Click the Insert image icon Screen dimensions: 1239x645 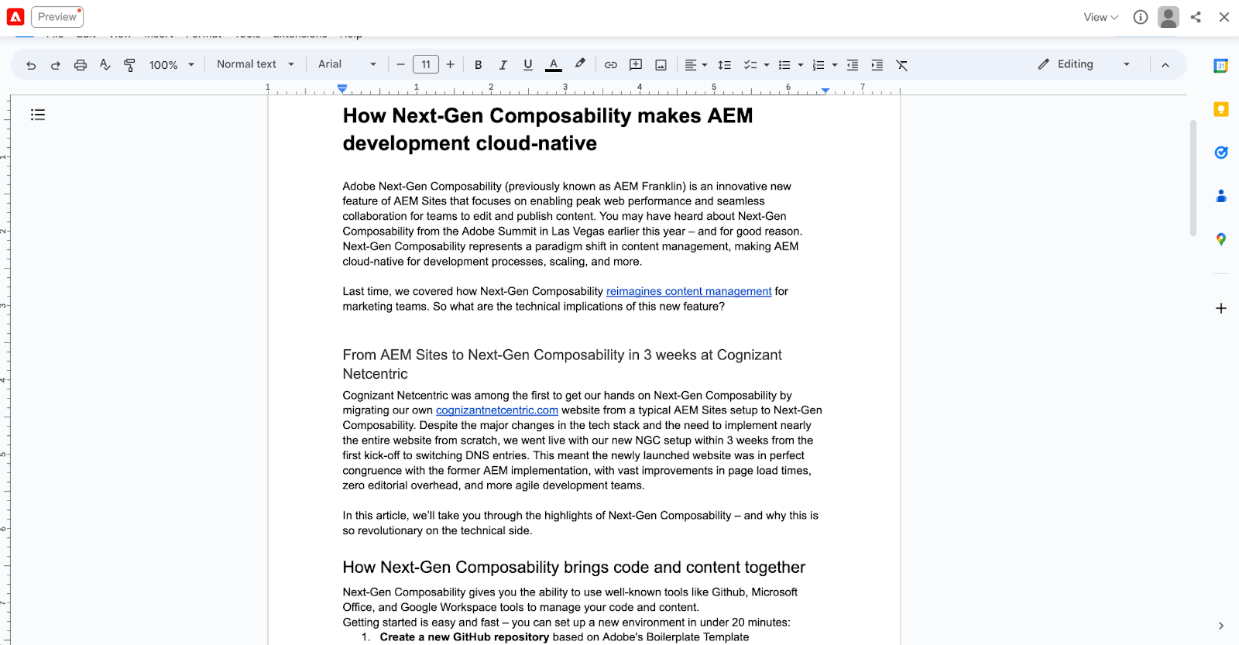tap(661, 65)
